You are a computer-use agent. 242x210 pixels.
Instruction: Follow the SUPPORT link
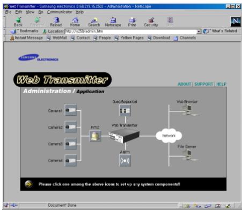click(204, 84)
